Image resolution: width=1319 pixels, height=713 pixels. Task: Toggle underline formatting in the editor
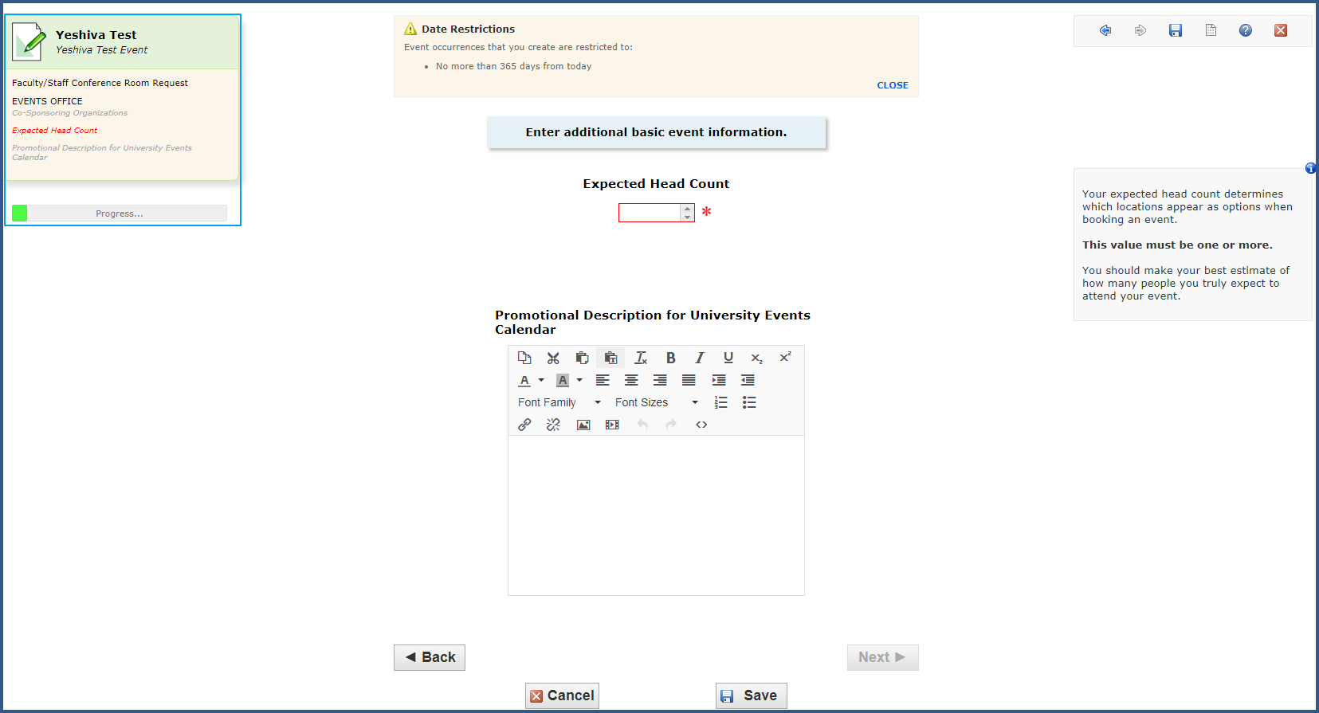coord(728,358)
